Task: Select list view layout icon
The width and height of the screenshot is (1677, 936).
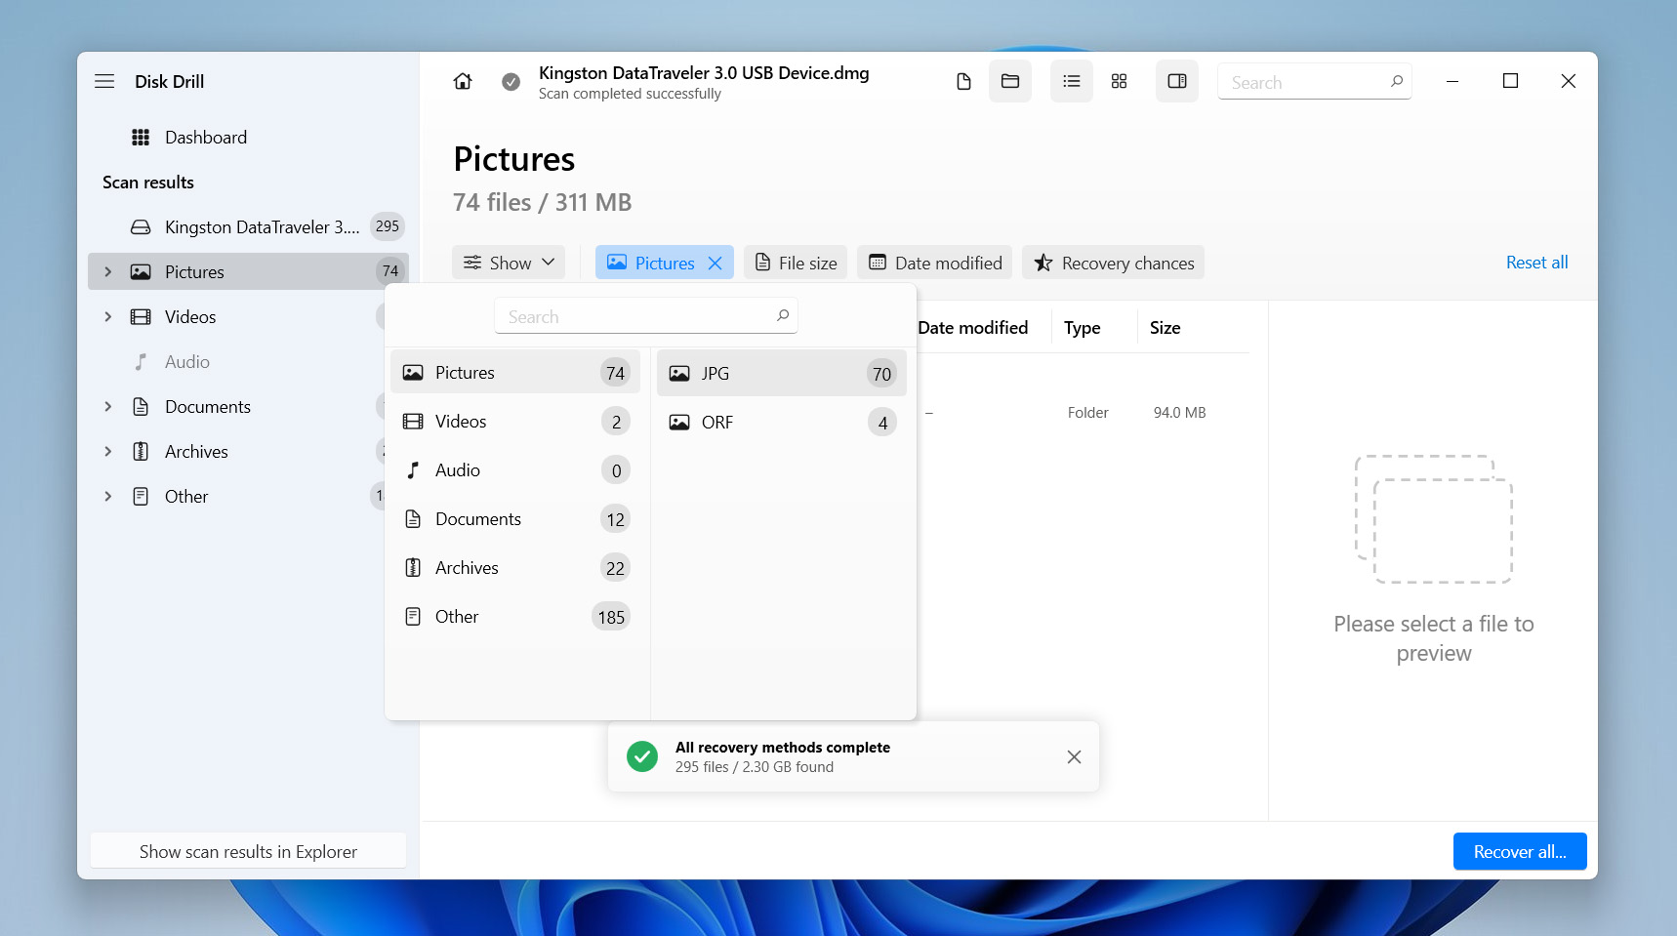Action: pos(1072,81)
